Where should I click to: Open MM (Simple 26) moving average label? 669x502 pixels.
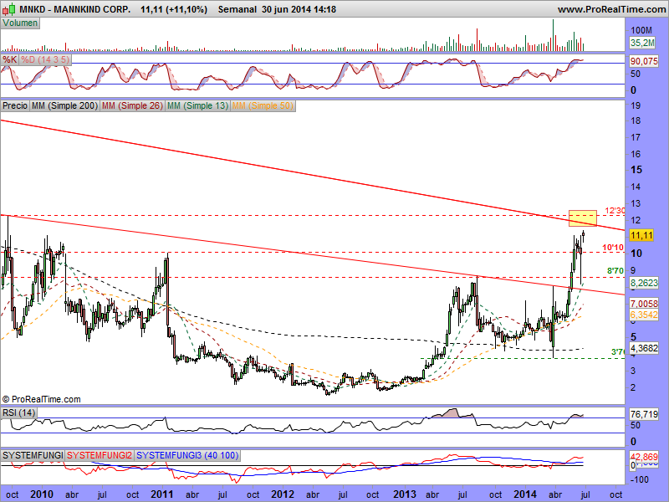pyautogui.click(x=133, y=105)
